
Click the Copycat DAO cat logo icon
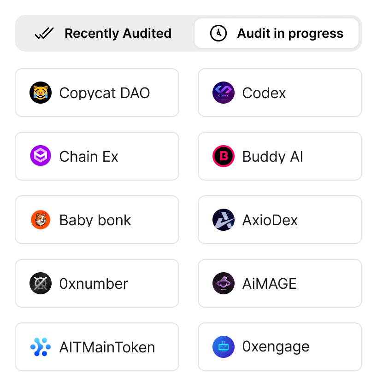point(41,93)
